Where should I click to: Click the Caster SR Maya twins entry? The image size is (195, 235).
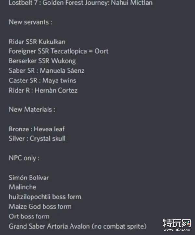[42, 80]
